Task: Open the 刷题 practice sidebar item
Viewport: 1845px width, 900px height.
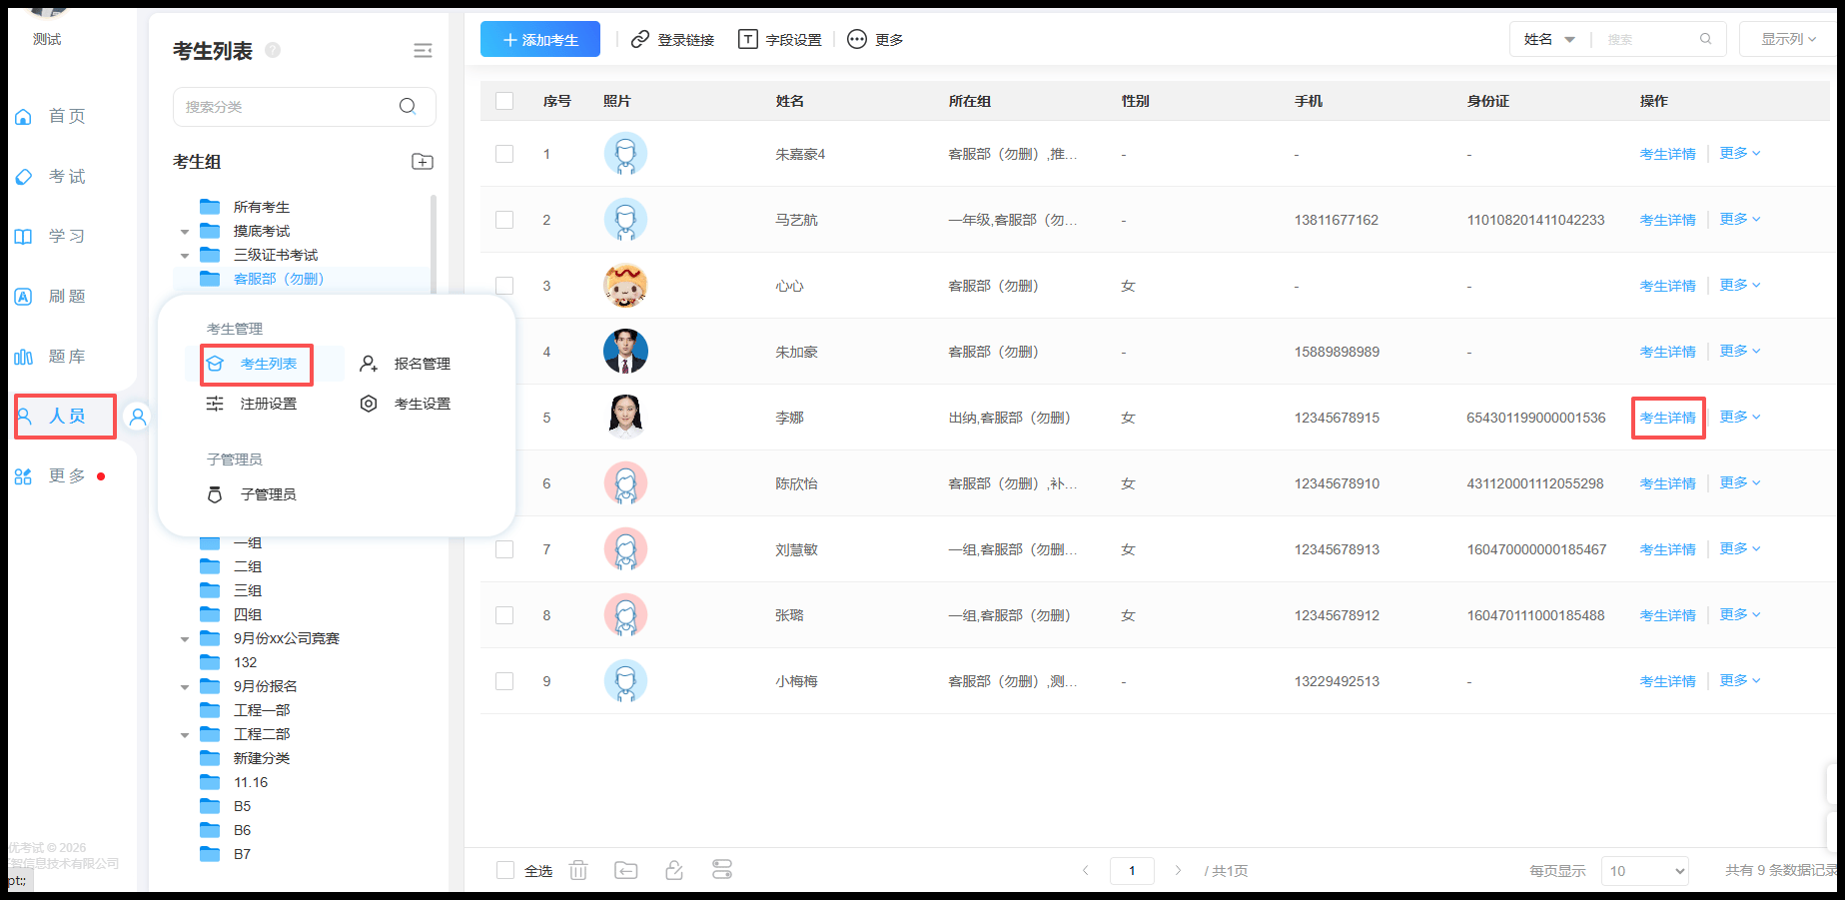Action: 50,296
